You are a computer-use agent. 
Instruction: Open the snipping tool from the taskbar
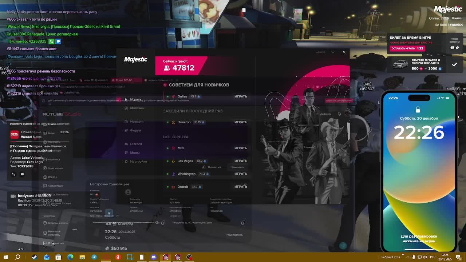coord(130,257)
